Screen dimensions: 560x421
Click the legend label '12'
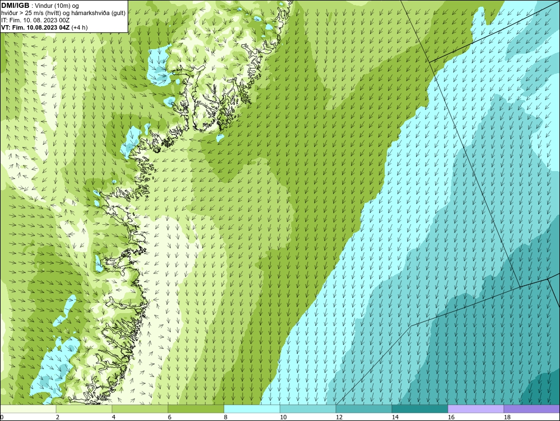point(339,417)
